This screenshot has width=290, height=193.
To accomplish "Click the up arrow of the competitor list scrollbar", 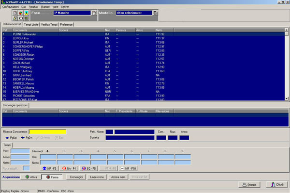I will [287, 30].
